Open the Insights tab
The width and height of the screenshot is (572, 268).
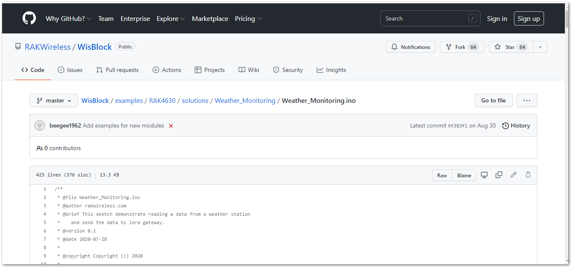[331, 70]
